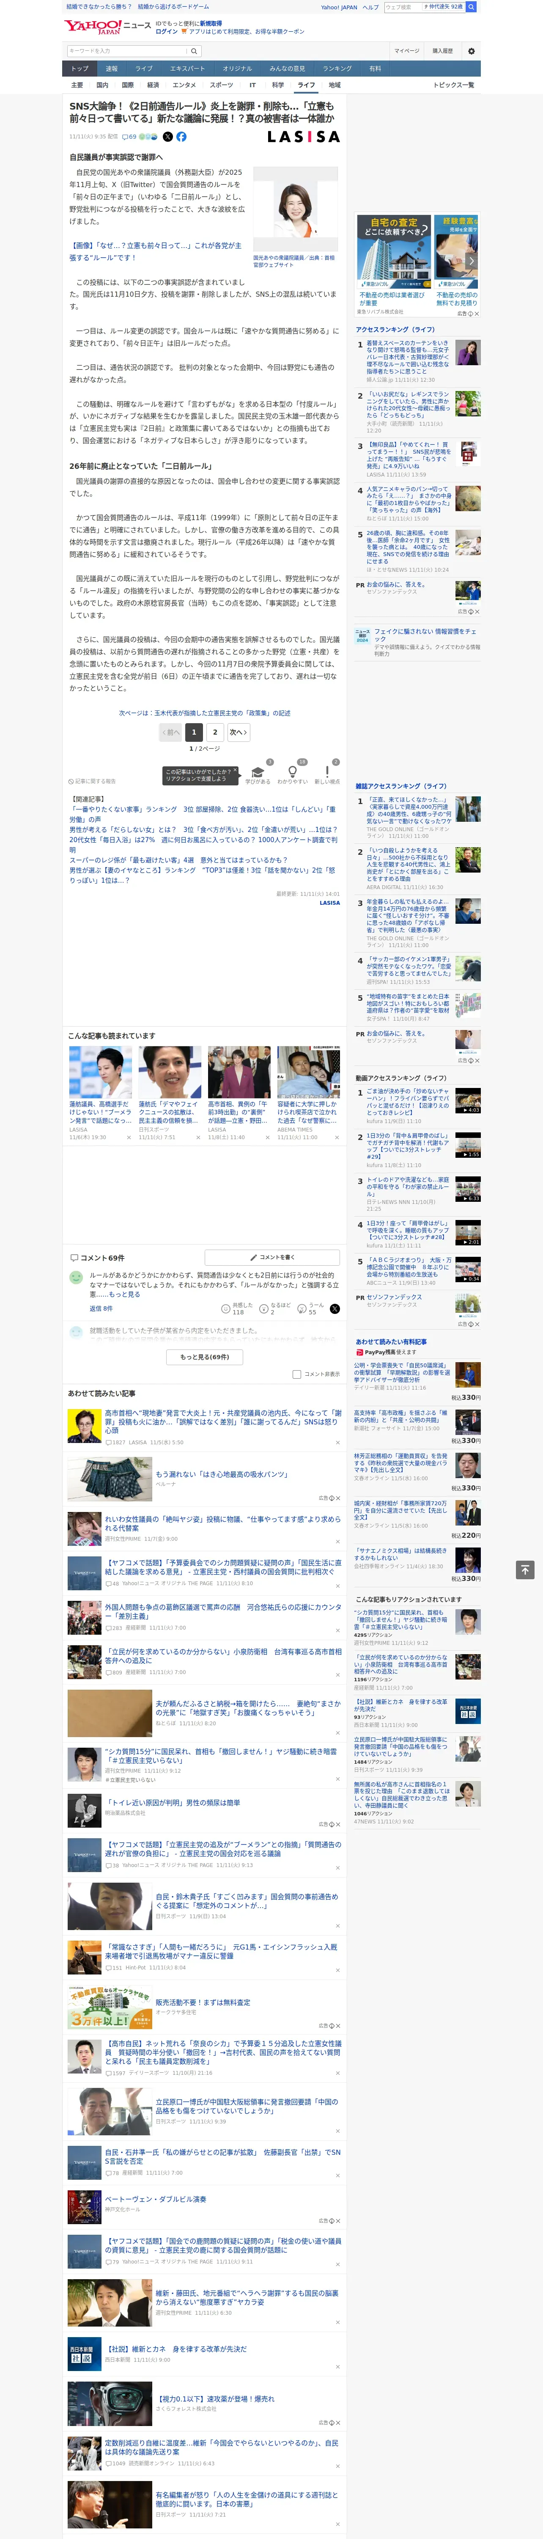Click the blue web search magnifier button
The height and width of the screenshot is (2539, 543).
click(471, 7)
